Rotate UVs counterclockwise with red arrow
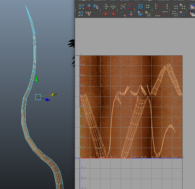 coord(106,14)
